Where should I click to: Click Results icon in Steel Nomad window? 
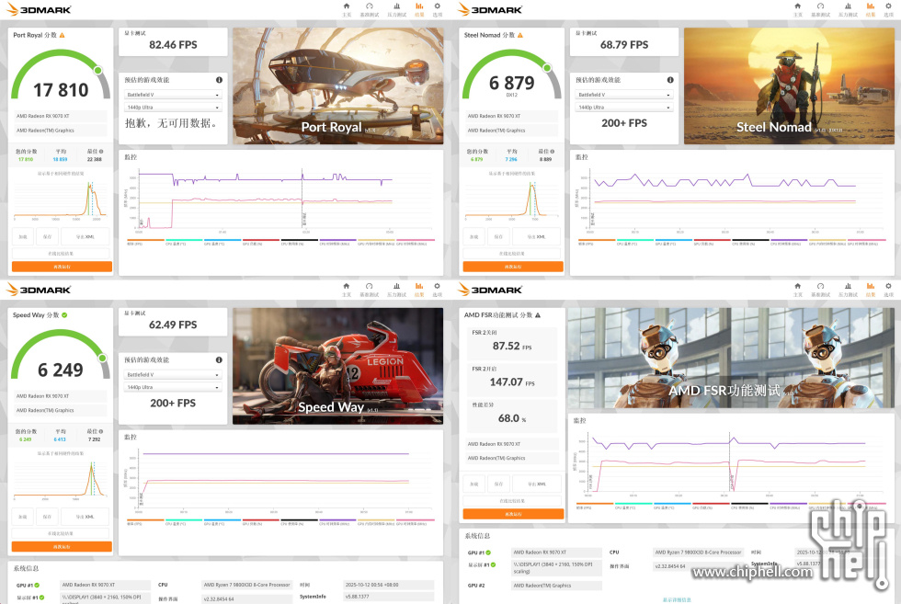[870, 7]
